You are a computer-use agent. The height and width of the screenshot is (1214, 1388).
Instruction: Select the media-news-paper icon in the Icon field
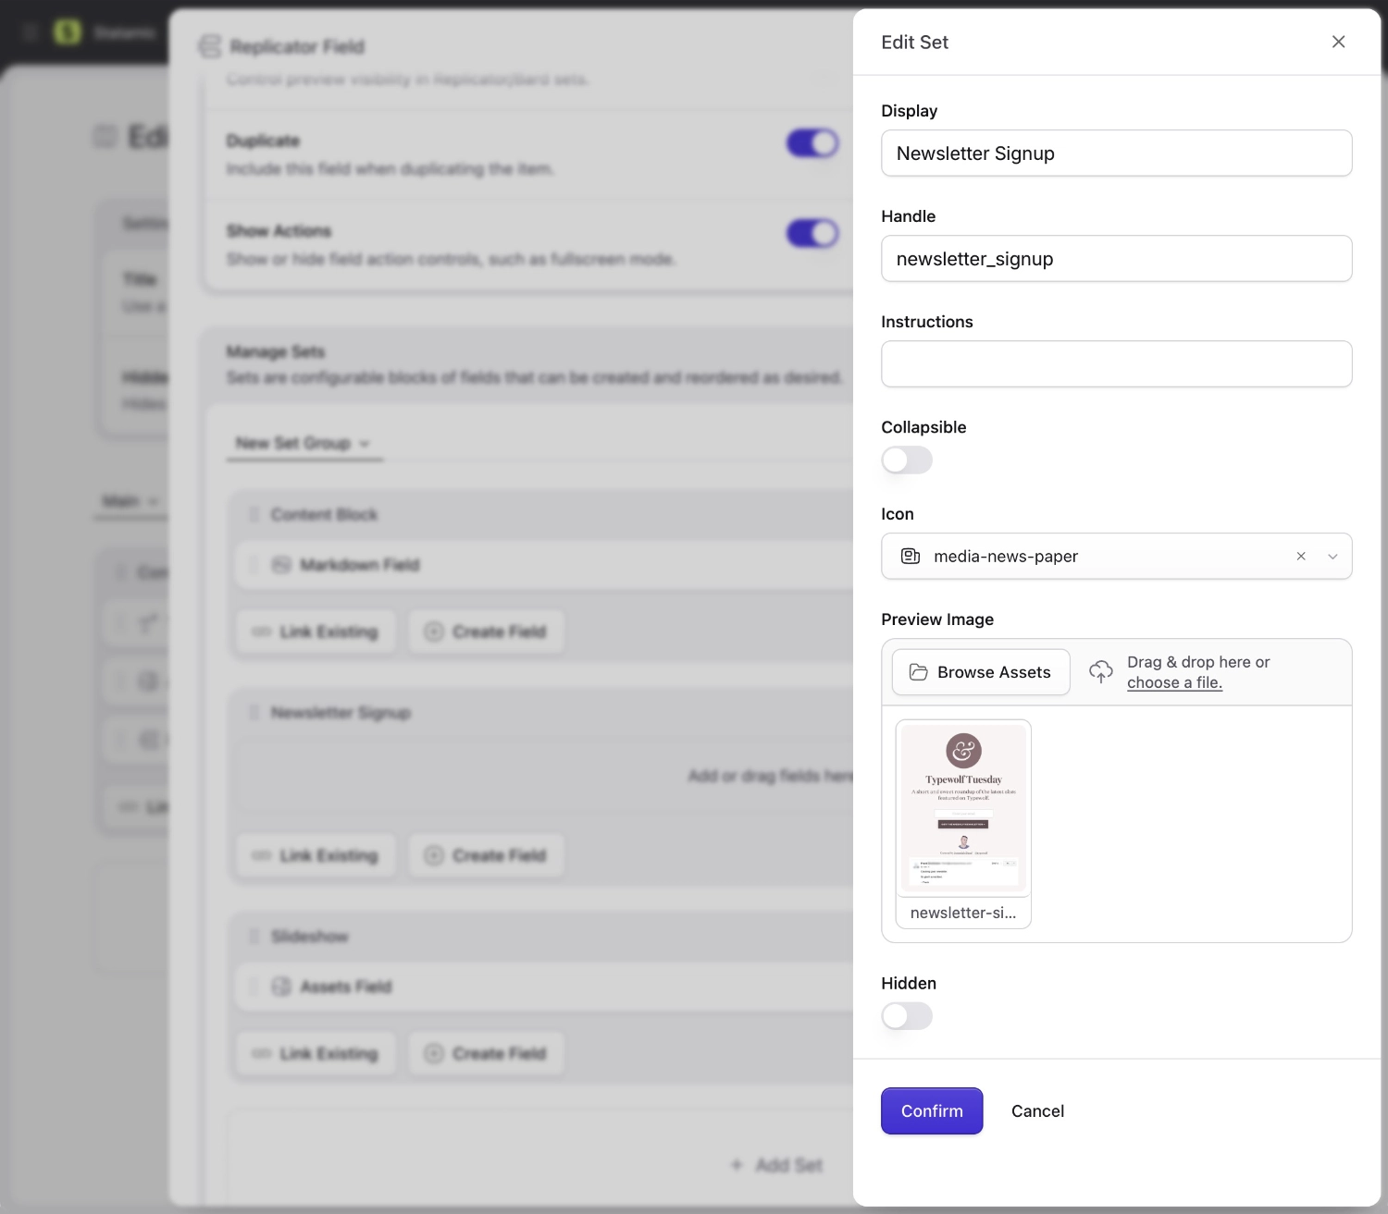coord(910,556)
